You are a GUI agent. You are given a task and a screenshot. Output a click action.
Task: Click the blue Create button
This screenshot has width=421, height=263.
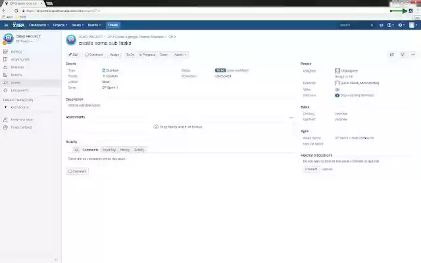click(x=113, y=25)
